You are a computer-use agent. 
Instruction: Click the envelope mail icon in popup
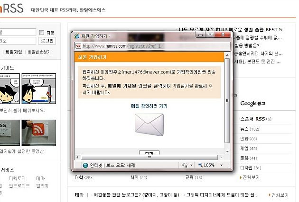pos(149,125)
